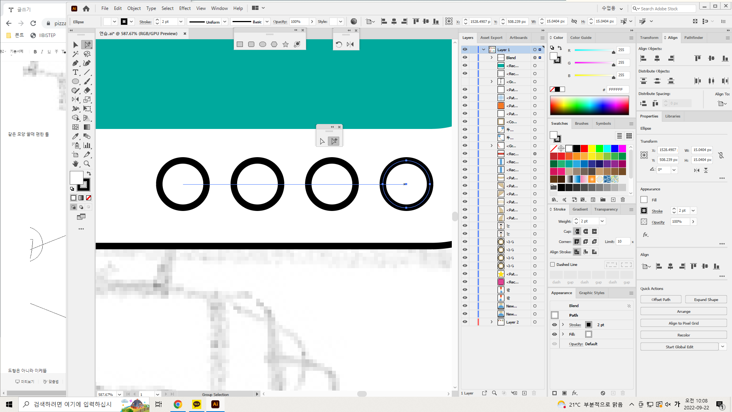Select the Ellipse tool in toolbar

tap(75, 81)
